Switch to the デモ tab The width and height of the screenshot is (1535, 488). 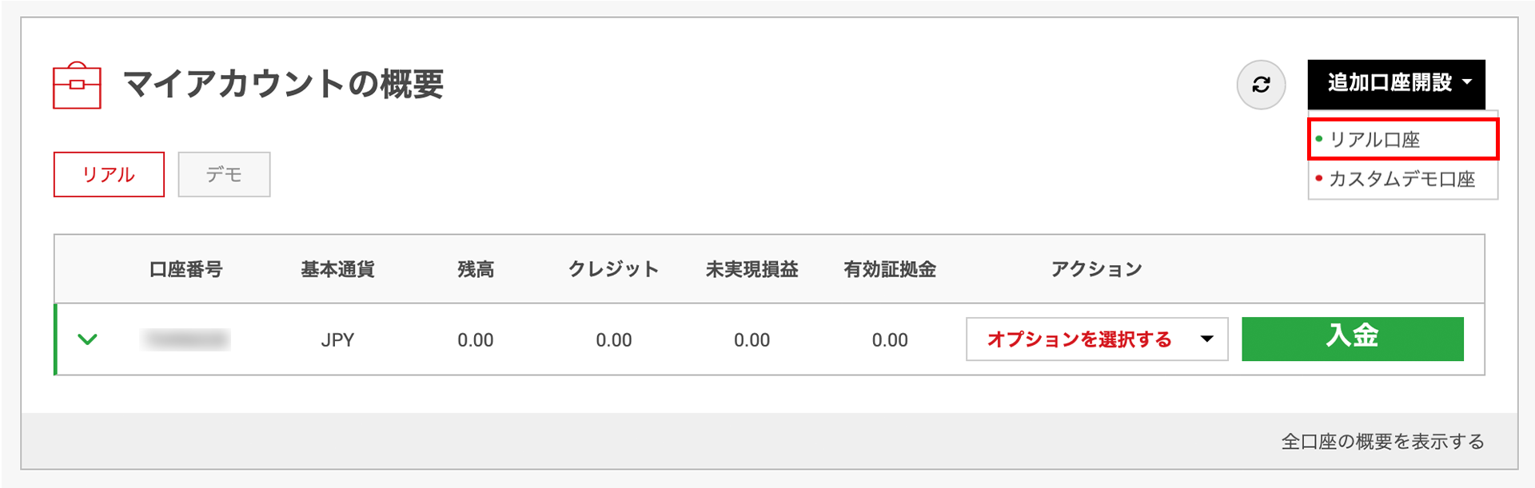pos(224,174)
